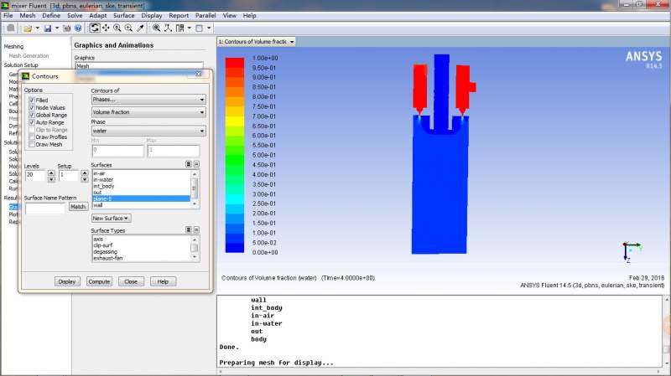Enable the Draw Profiles checkbox

point(32,136)
